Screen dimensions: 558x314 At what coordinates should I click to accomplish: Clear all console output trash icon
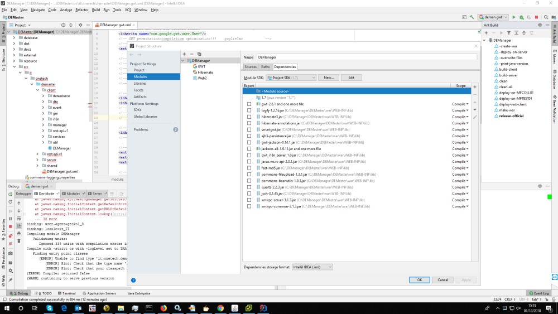(x=19, y=241)
